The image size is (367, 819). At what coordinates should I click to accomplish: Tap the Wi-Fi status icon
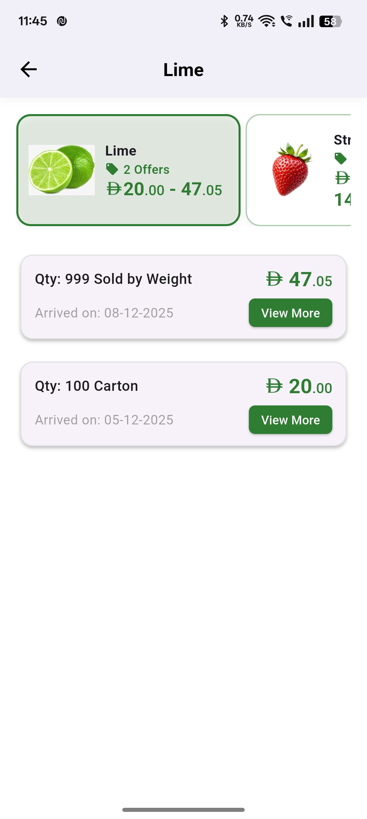[267, 21]
